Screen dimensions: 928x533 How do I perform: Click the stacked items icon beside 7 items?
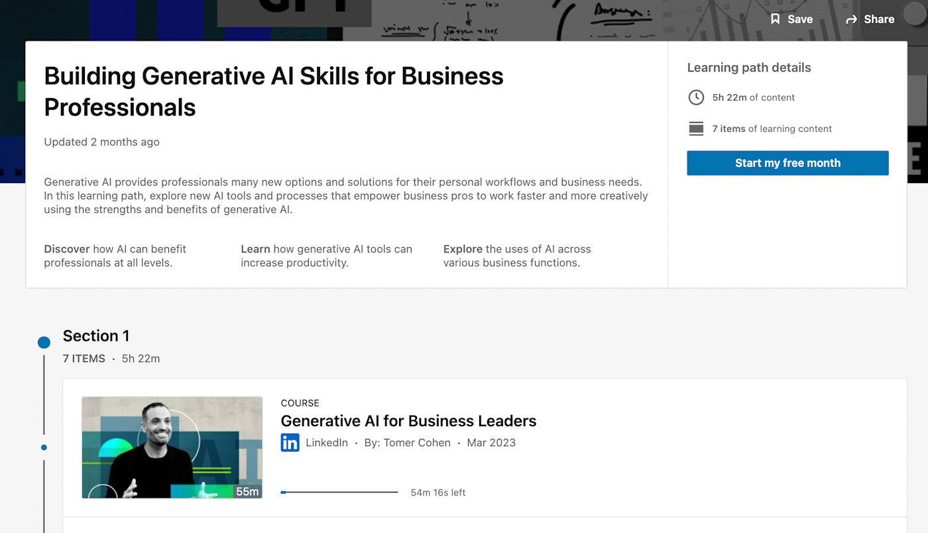(696, 129)
